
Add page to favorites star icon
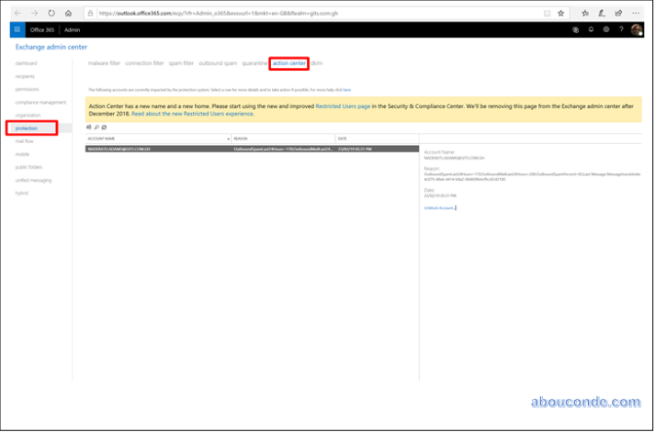coord(562,13)
